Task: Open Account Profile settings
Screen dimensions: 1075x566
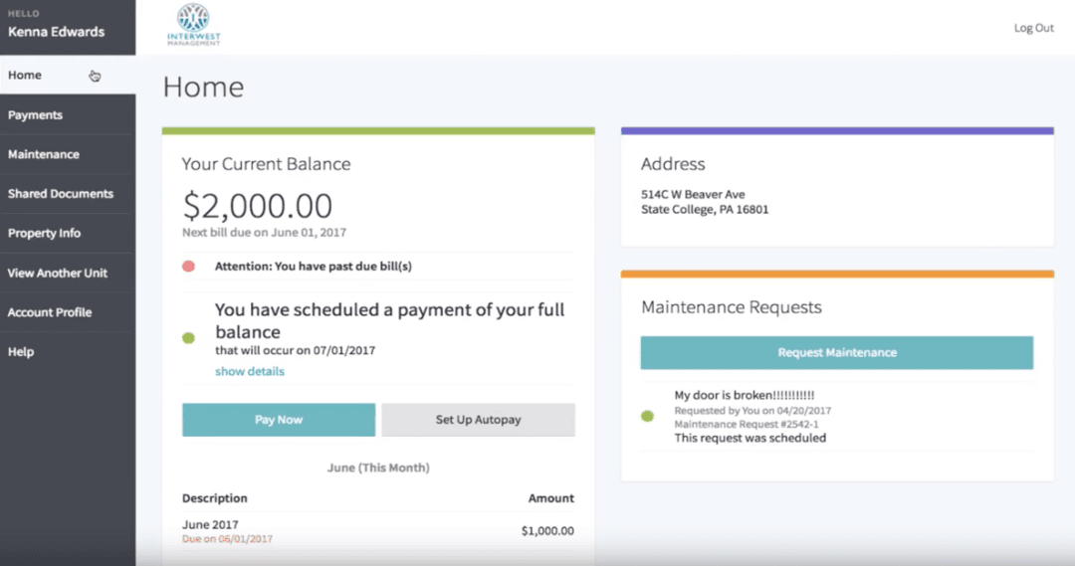Action: coord(50,312)
